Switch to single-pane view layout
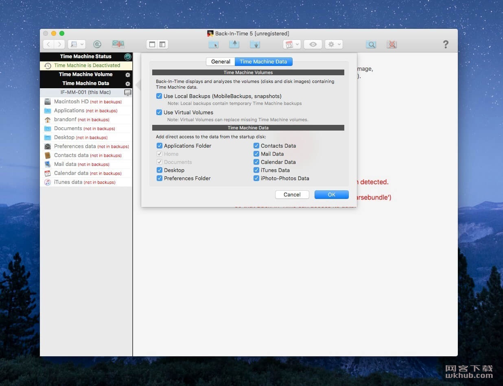This screenshot has height=386, width=503. [x=152, y=44]
